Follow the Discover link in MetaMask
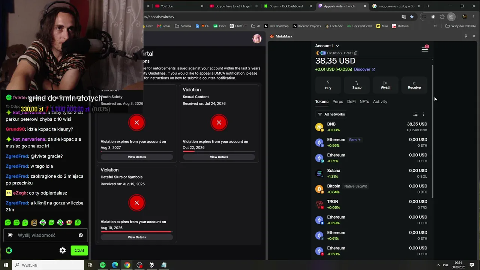Viewport: 480px width, 270px height. click(364, 69)
